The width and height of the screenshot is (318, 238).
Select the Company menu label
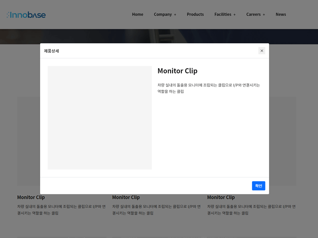tap(163, 14)
